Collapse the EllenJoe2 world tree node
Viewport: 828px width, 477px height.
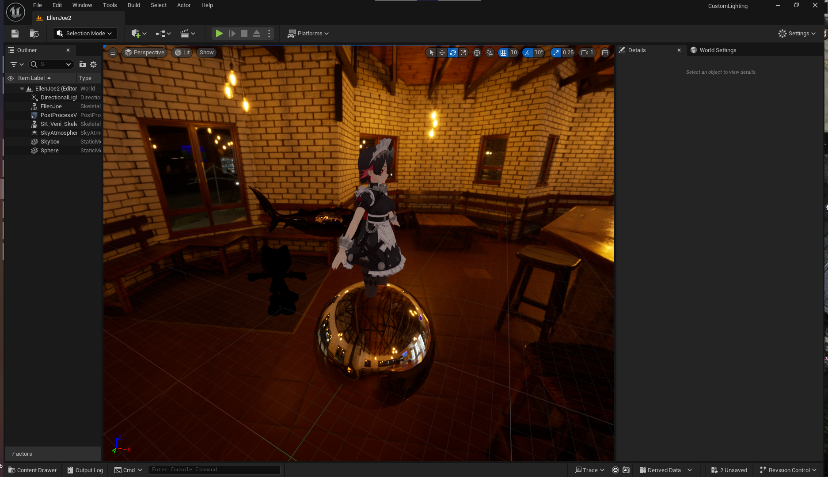[22, 89]
